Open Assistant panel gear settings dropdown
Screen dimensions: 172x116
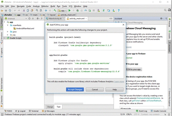(162, 18)
